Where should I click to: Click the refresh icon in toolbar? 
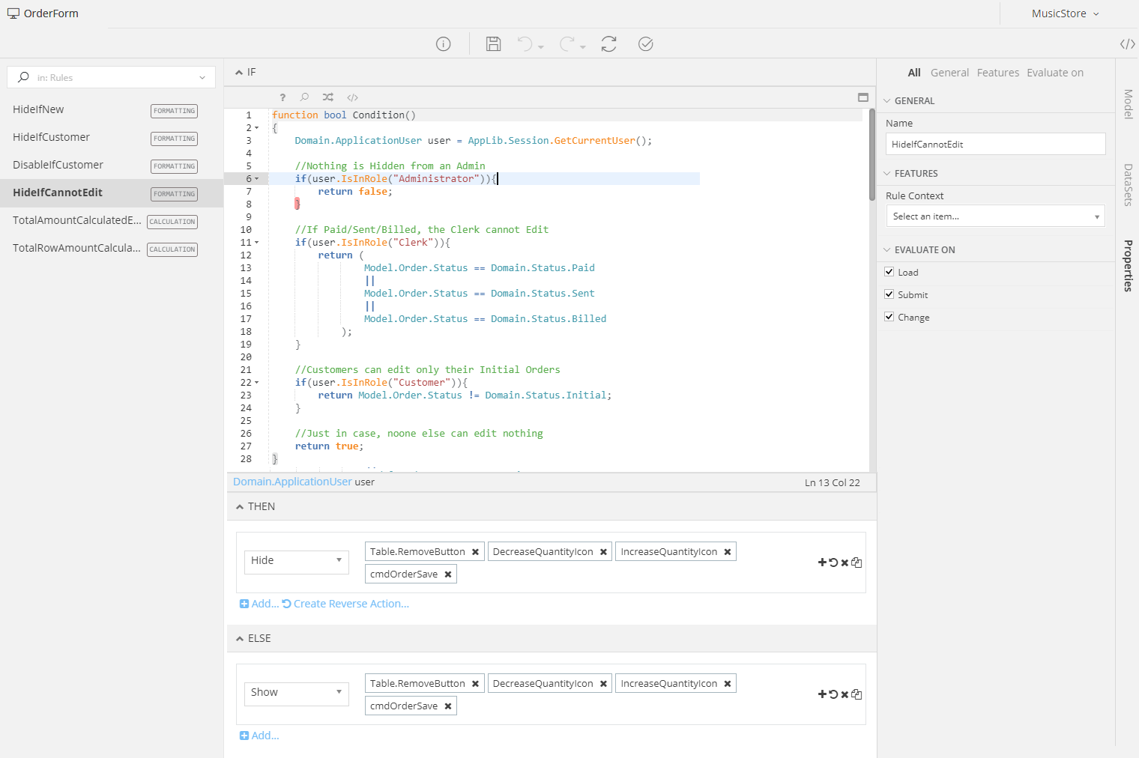[x=608, y=44]
